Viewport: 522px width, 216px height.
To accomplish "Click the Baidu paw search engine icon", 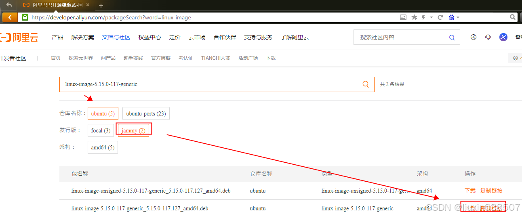I will pos(452,17).
